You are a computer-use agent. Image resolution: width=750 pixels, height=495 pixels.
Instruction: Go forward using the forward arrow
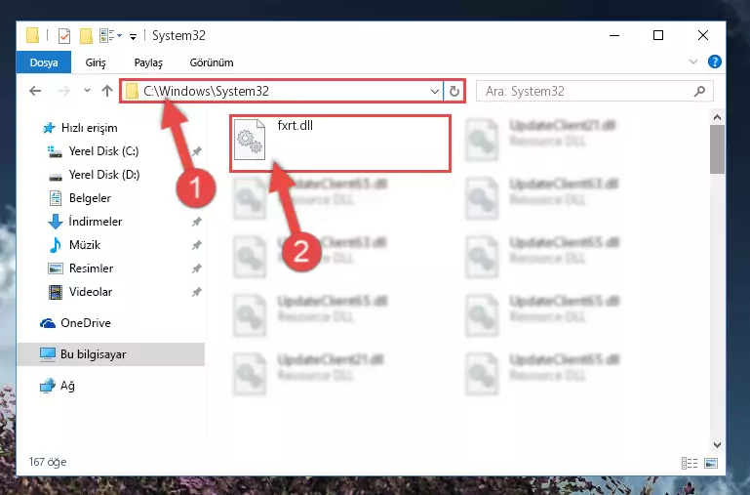coord(63,91)
